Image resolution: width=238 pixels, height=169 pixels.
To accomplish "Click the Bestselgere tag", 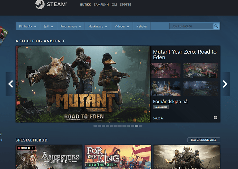I will (x=161, y=107).
